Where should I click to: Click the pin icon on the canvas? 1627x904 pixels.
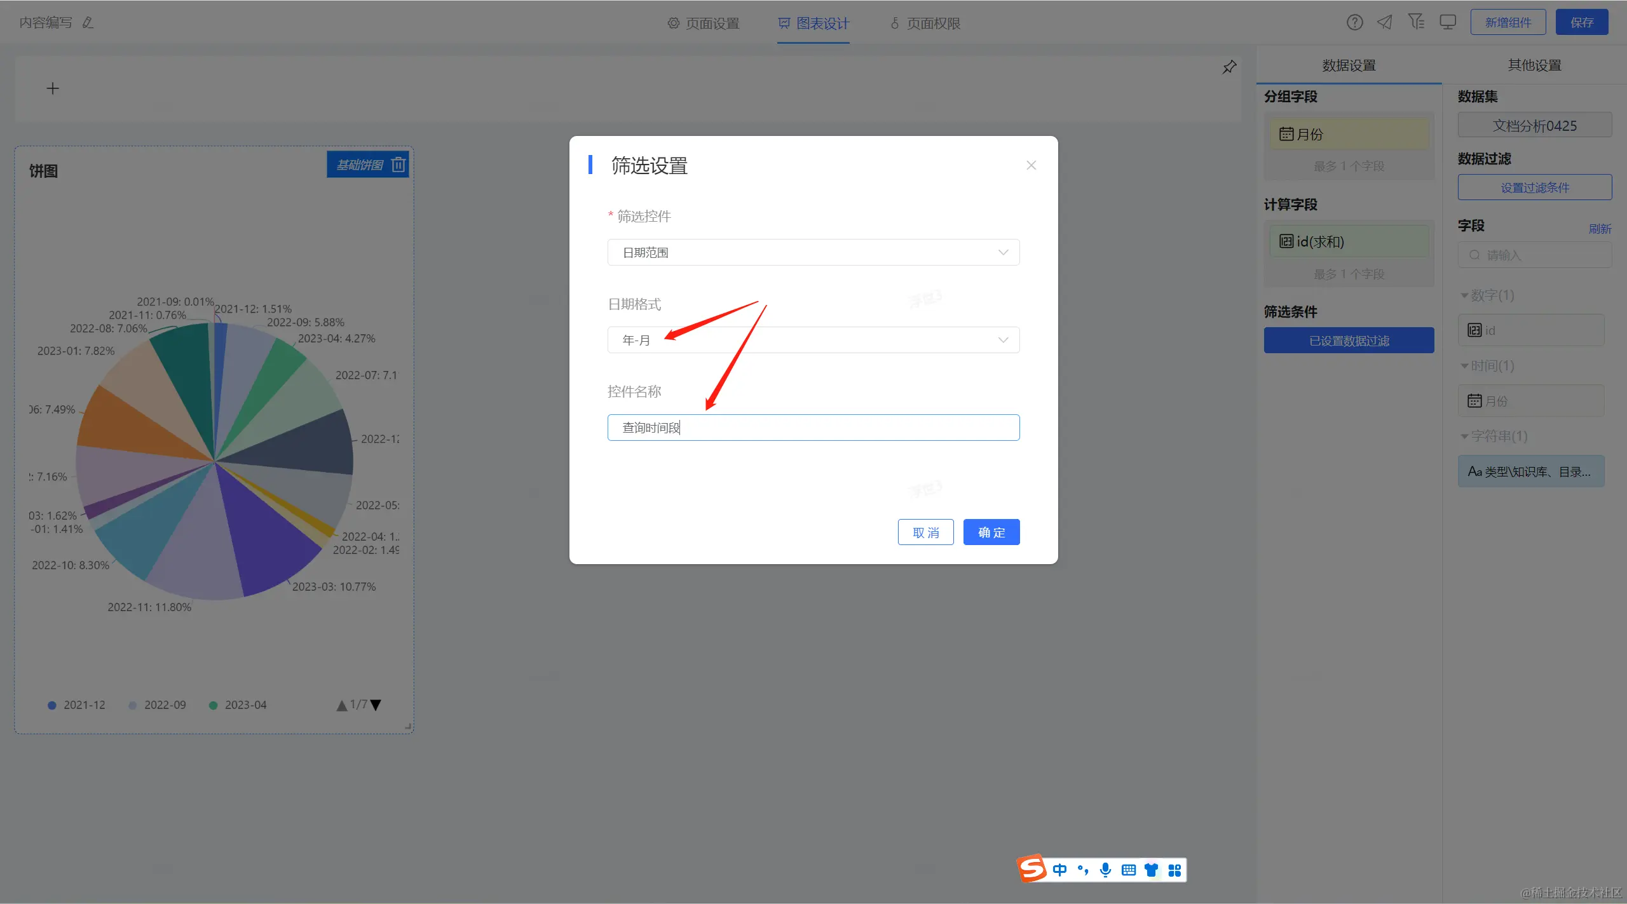1229,67
